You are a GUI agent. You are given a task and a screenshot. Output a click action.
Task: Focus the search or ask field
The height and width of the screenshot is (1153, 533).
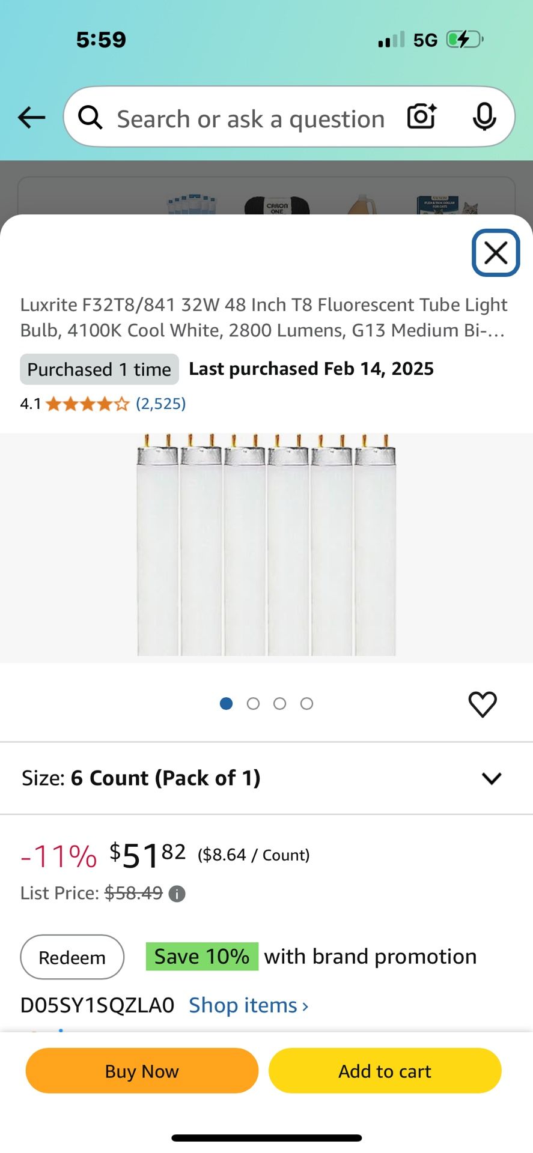point(251,119)
